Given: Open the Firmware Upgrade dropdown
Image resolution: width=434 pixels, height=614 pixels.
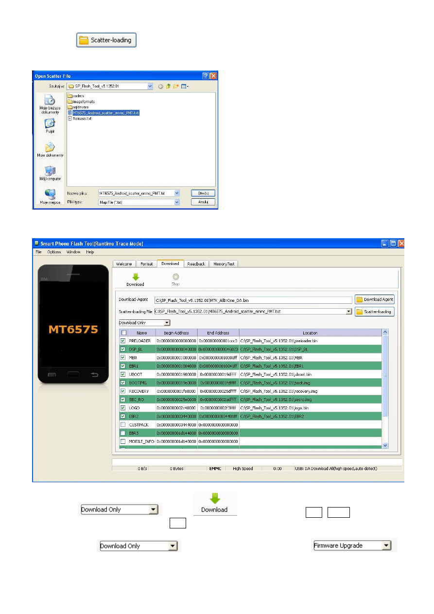Looking at the screenshot, I should coord(386,545).
